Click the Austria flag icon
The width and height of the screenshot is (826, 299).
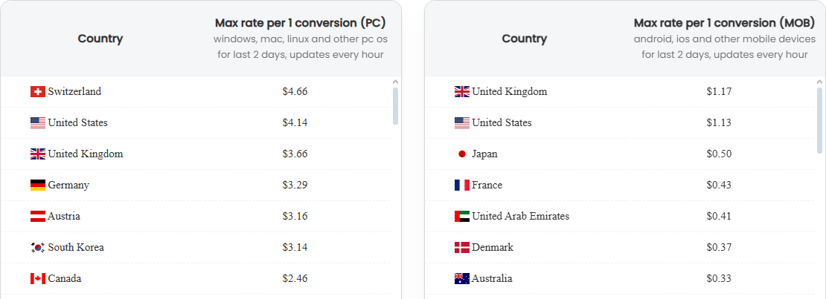tap(38, 217)
